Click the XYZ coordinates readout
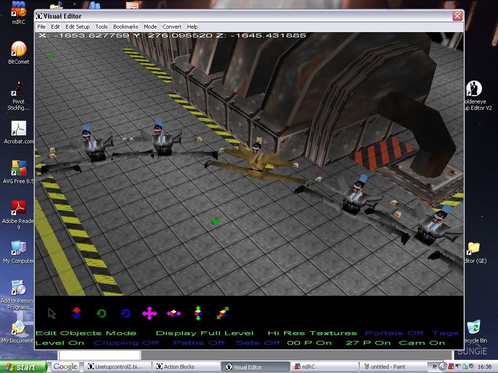This screenshot has height=373, width=498. (173, 35)
